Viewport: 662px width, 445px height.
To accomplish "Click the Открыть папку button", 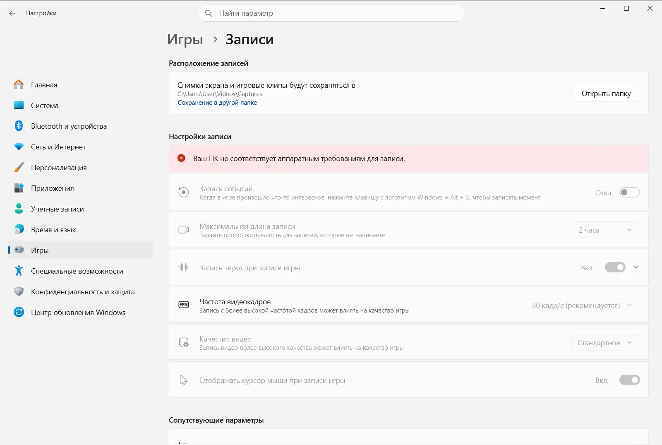I will [606, 93].
